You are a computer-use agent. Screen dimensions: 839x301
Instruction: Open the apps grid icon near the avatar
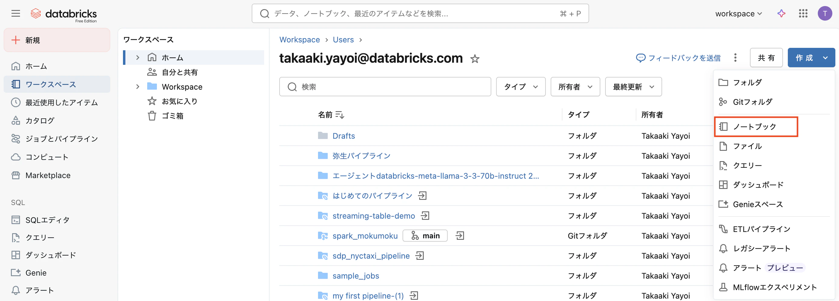[x=803, y=13]
